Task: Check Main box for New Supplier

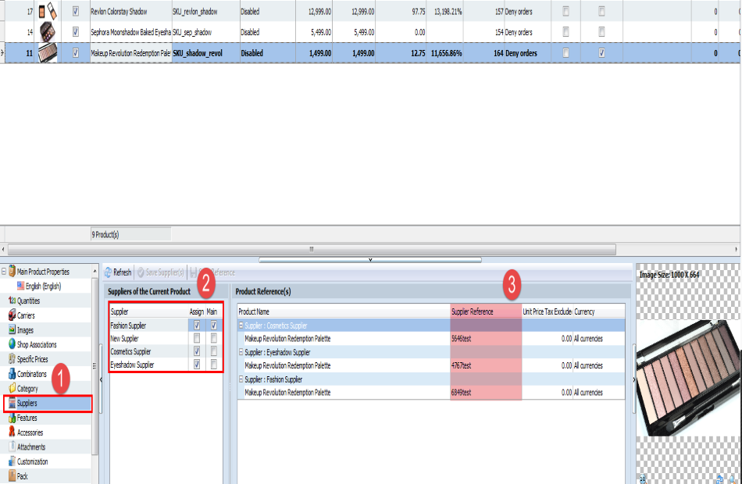Action: pos(214,338)
